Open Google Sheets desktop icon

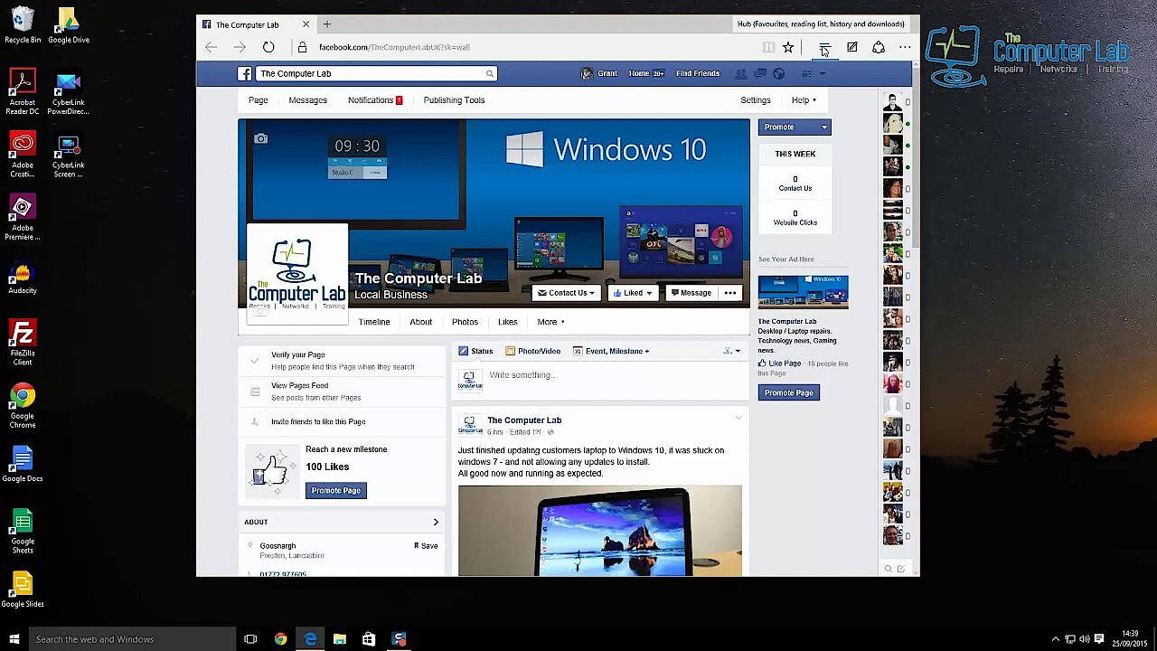click(x=23, y=531)
